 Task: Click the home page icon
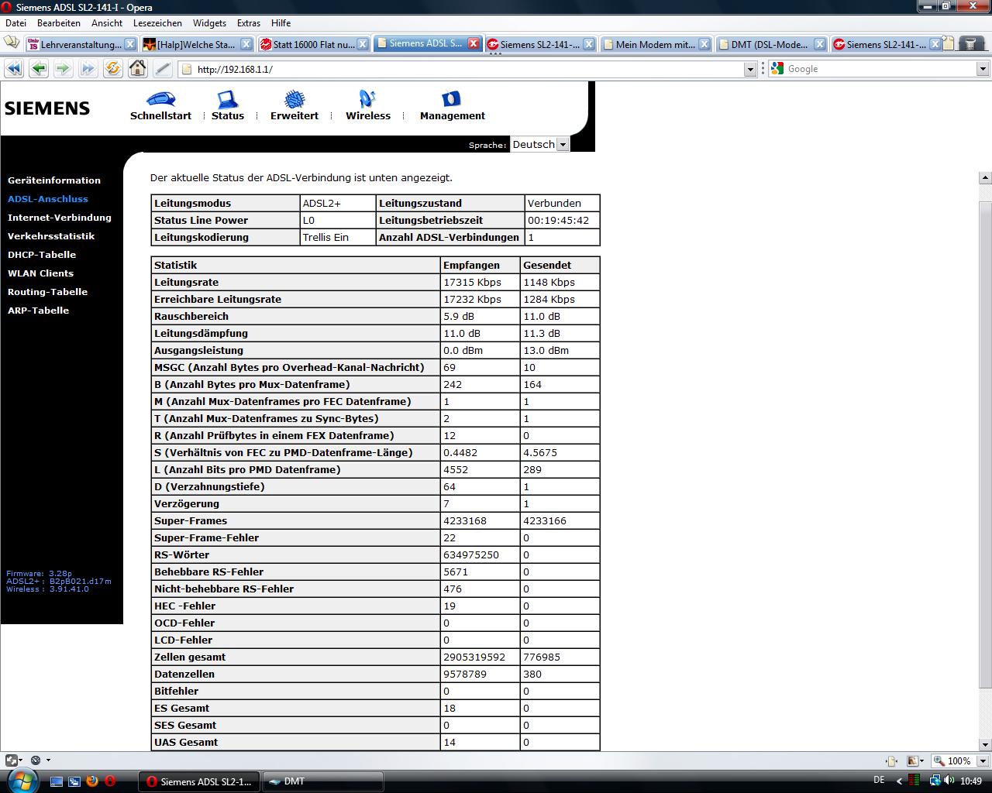point(138,69)
